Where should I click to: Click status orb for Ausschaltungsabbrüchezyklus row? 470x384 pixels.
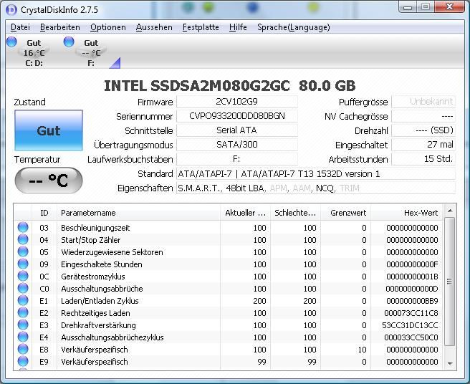(23, 337)
